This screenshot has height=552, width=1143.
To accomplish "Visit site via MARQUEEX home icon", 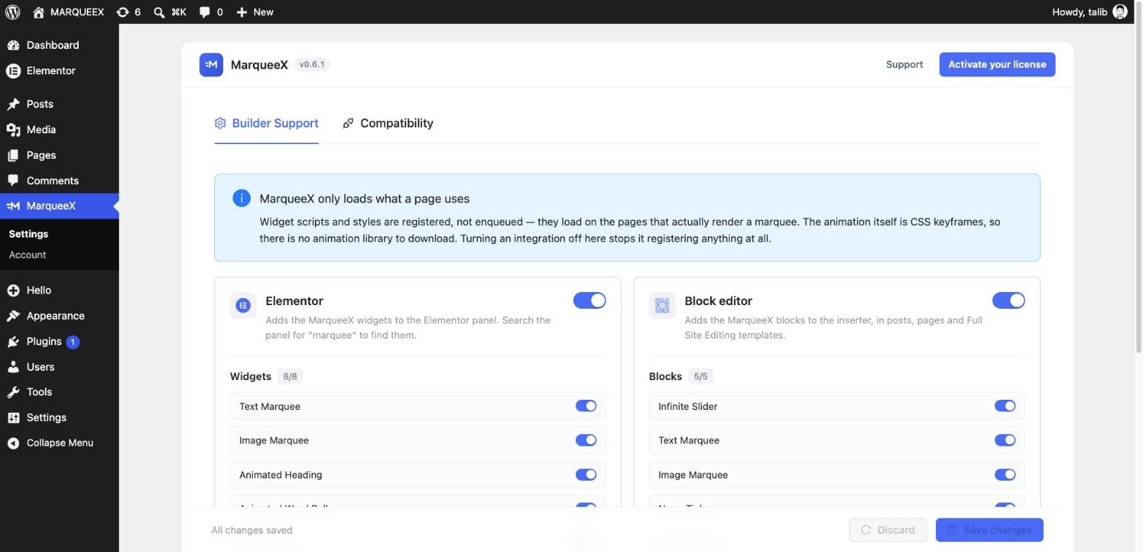I will tap(39, 12).
